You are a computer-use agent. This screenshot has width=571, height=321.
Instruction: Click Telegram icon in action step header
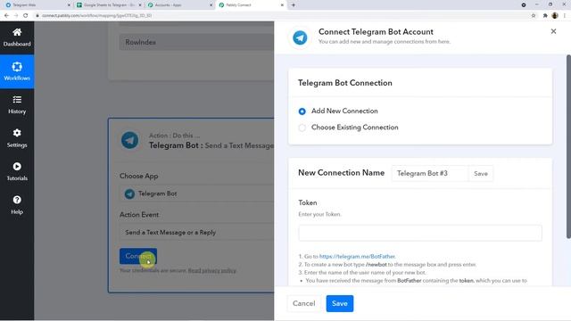click(129, 141)
